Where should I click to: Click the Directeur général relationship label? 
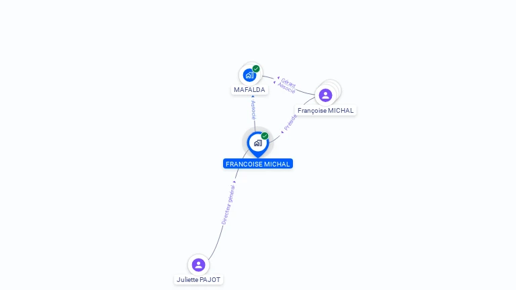(x=228, y=205)
